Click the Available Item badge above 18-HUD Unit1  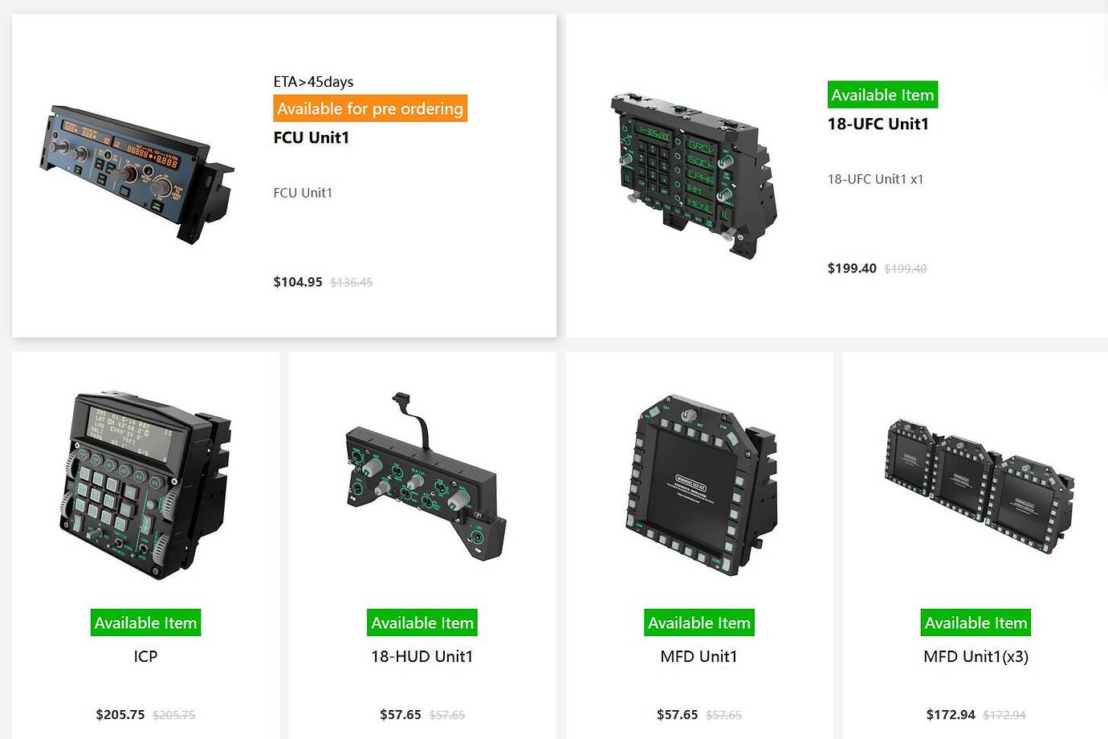point(422,623)
